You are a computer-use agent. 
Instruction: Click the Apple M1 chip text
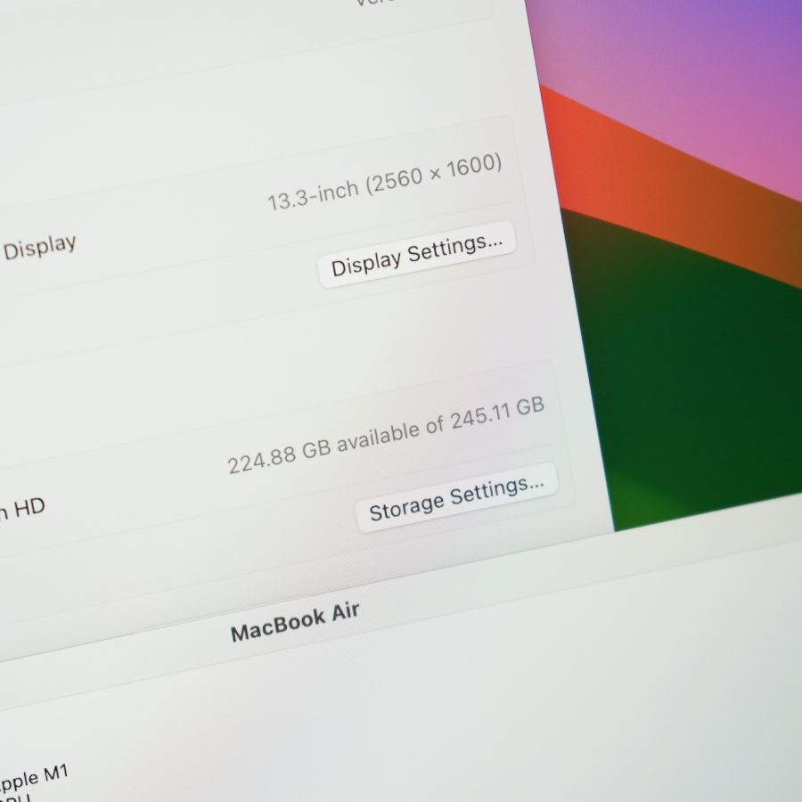(34, 779)
